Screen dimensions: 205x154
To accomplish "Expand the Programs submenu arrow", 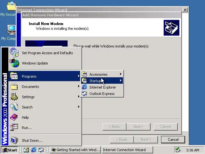I will coord(78,76).
